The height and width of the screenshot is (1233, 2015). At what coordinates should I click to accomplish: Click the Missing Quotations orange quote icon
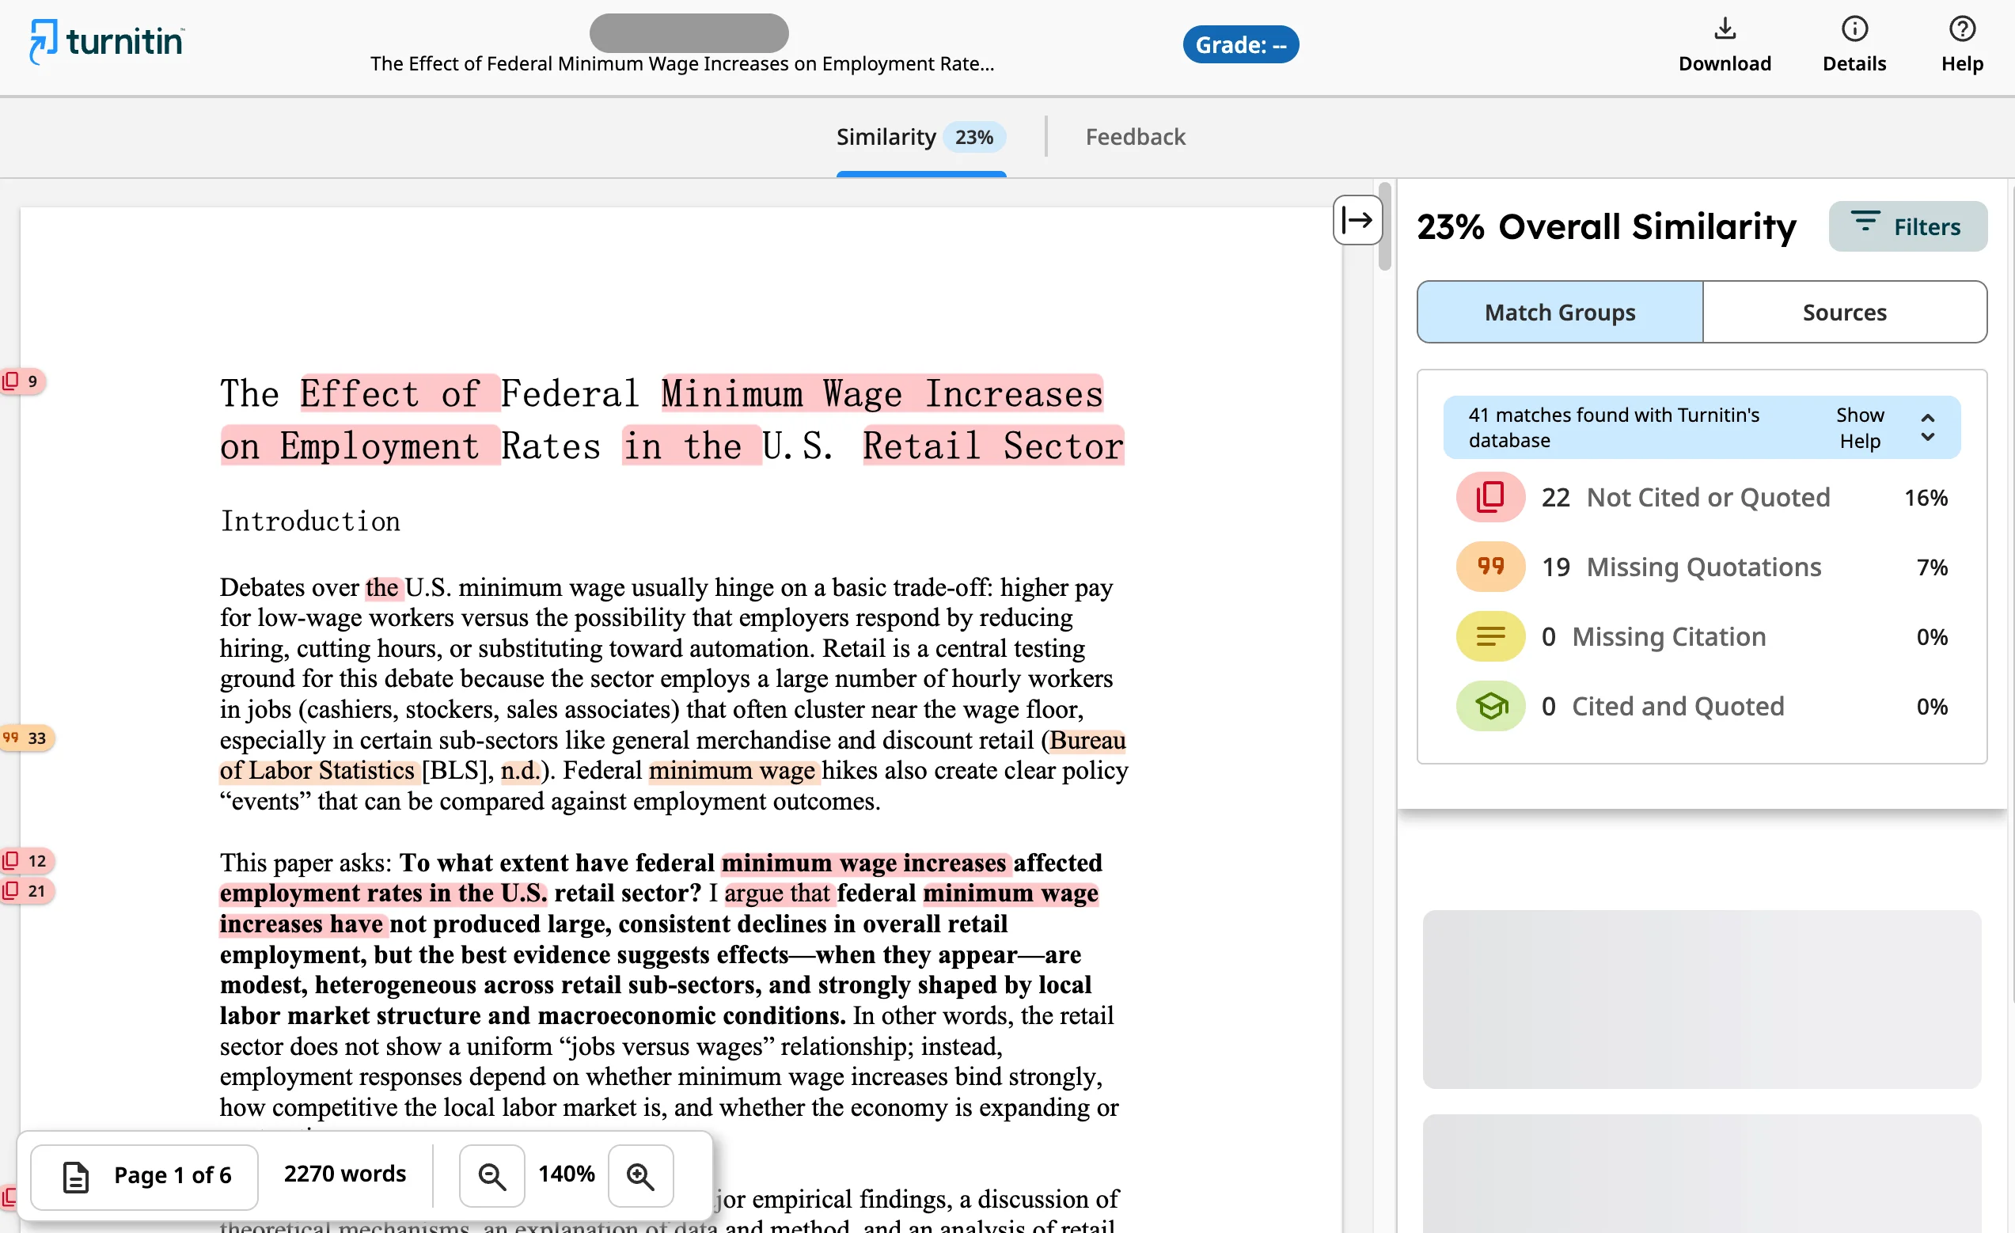(x=1490, y=567)
